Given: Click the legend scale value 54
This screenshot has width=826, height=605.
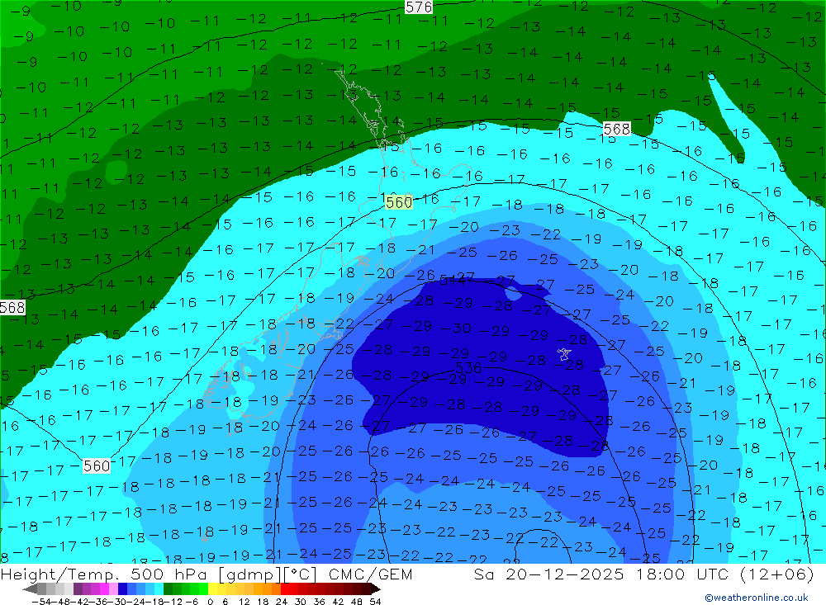Looking at the screenshot, I should [x=375, y=602].
